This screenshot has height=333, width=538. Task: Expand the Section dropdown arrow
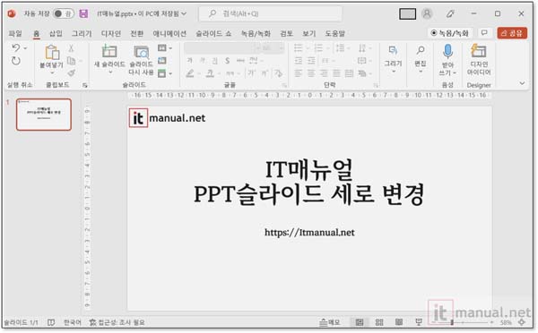(x=170, y=73)
